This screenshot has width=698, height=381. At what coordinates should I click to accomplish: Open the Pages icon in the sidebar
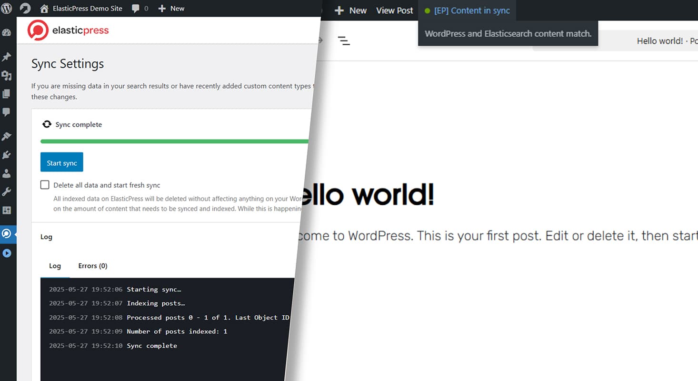pos(7,94)
